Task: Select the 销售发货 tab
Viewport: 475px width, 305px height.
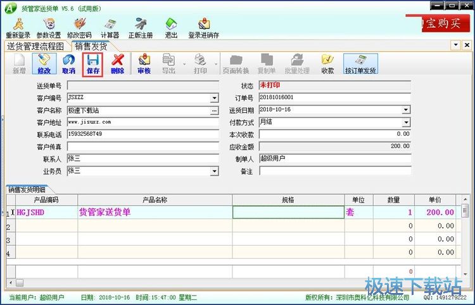Action: click(x=91, y=46)
